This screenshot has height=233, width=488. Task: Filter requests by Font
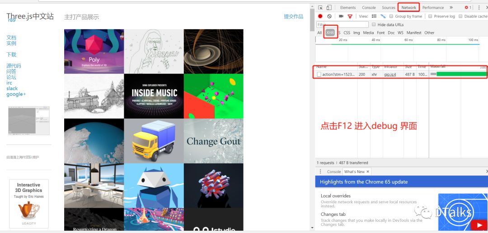pos(380,32)
